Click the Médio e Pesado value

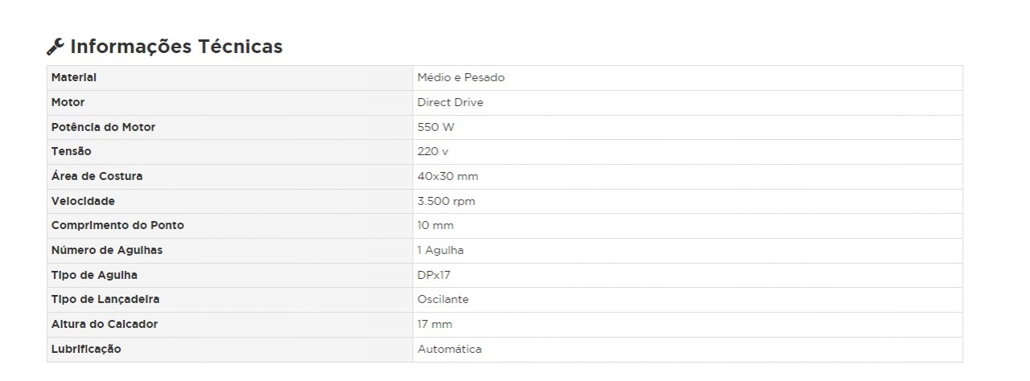461,78
